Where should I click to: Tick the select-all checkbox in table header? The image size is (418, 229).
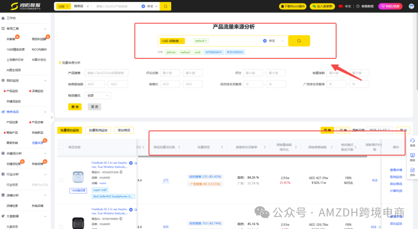tap(62, 147)
